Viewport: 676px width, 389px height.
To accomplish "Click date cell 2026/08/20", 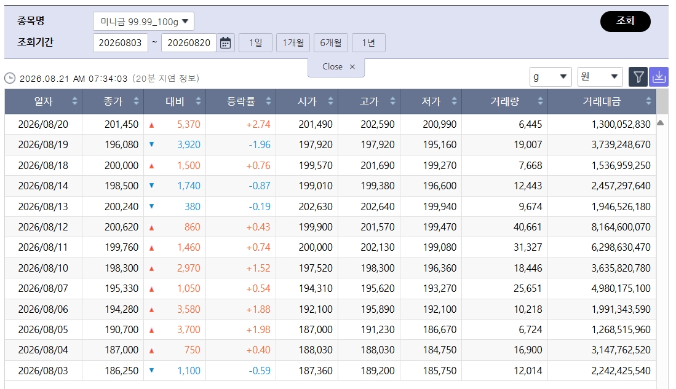I will tap(43, 125).
